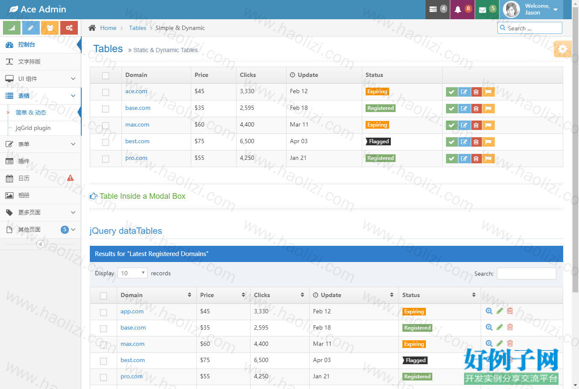The height and width of the screenshot is (389, 579).
Task: Click the green pencil edit icon for base.com
Action: (x=499, y=327)
